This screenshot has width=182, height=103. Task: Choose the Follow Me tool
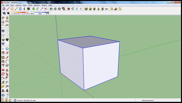pos(7,74)
